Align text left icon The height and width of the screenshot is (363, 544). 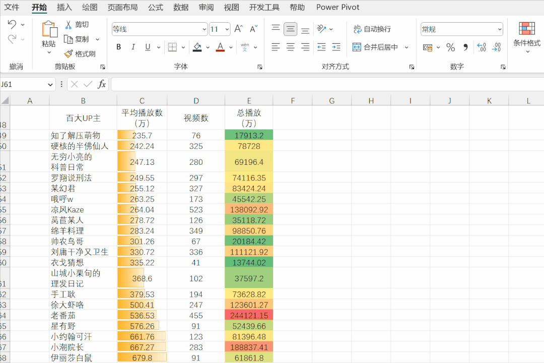tap(276, 47)
